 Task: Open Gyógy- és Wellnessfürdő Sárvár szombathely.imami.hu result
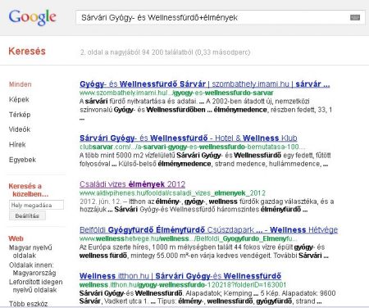(204, 84)
